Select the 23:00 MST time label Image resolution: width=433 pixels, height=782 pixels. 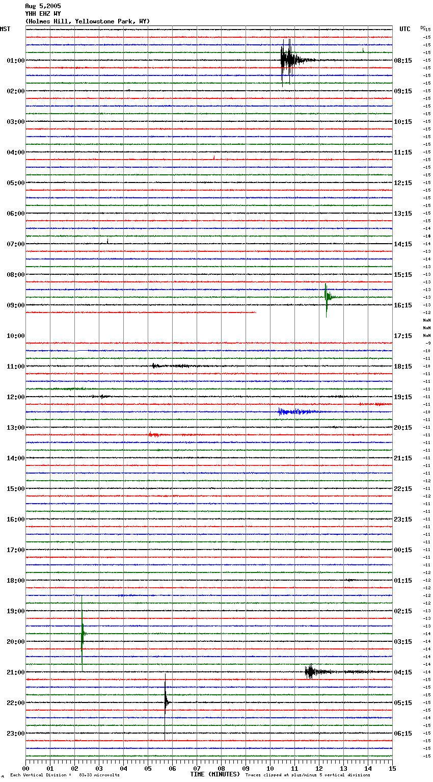click(16, 734)
